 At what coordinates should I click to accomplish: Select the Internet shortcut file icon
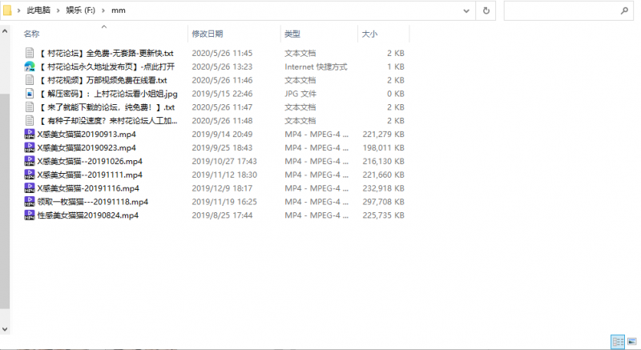(30, 66)
